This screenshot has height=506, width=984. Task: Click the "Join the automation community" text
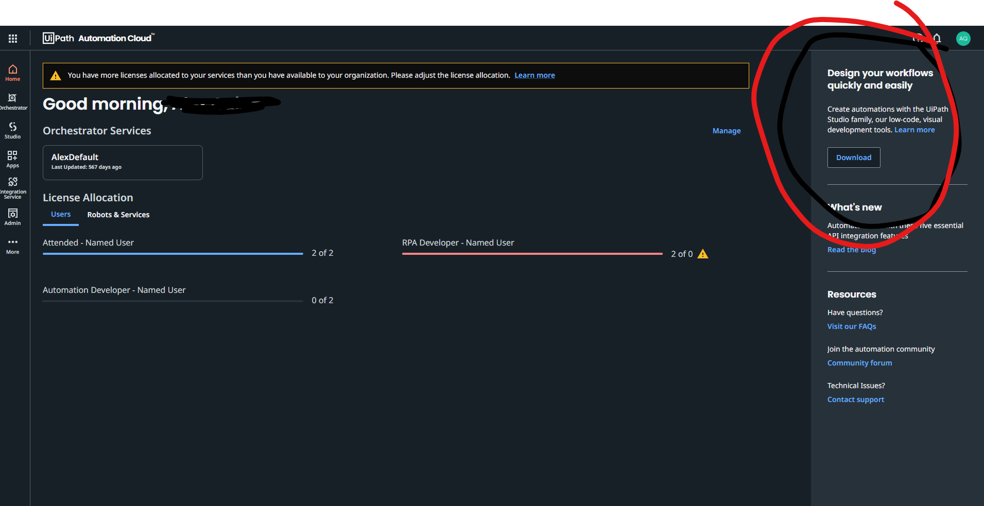[x=881, y=349]
